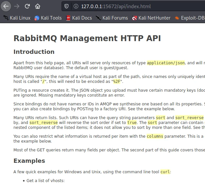Open the Kali Forums bookmark
Viewport: 205px width, 185px height.
coord(112,18)
